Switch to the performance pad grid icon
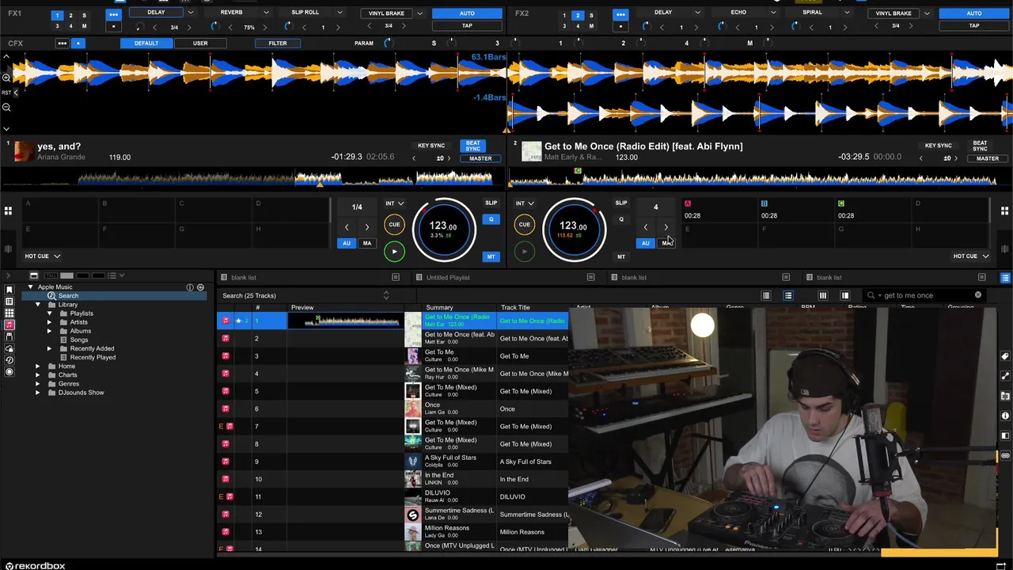Viewport: 1013px width, 570px height. 8,211
